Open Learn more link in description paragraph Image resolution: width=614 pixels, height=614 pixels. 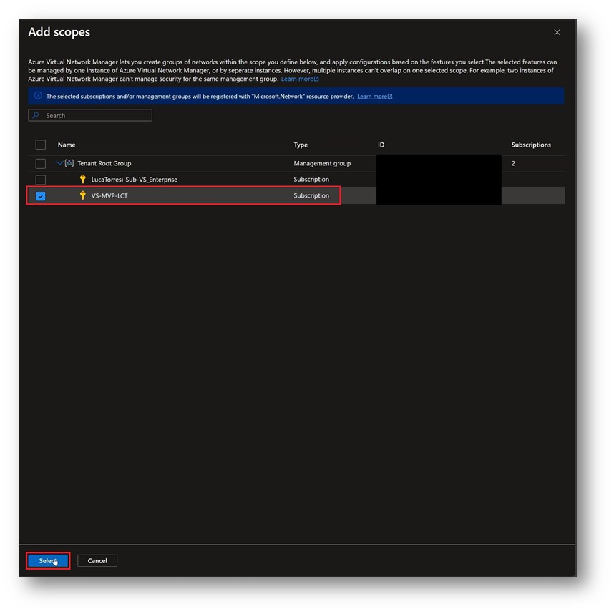(300, 79)
